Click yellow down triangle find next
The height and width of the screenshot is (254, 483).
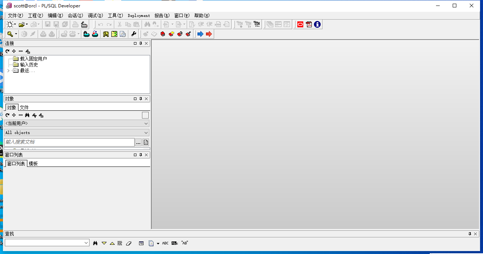pos(104,243)
